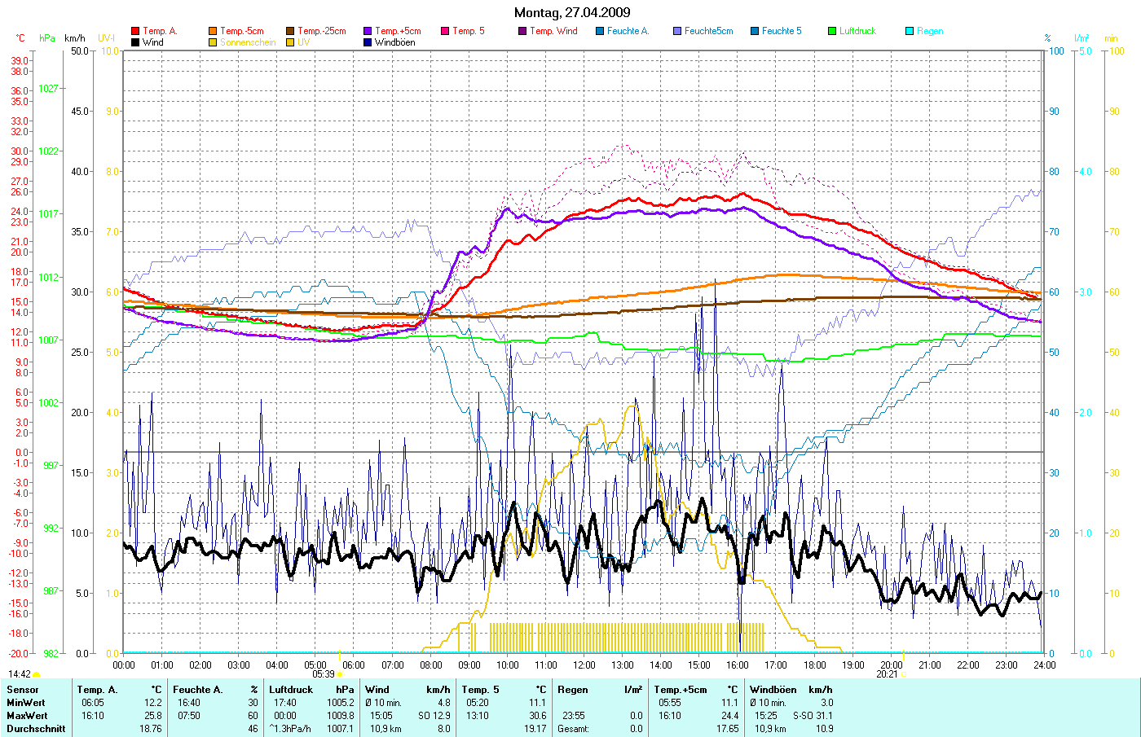Click the Feuchte A. legend label
The height and width of the screenshot is (737, 1141).
click(628, 32)
